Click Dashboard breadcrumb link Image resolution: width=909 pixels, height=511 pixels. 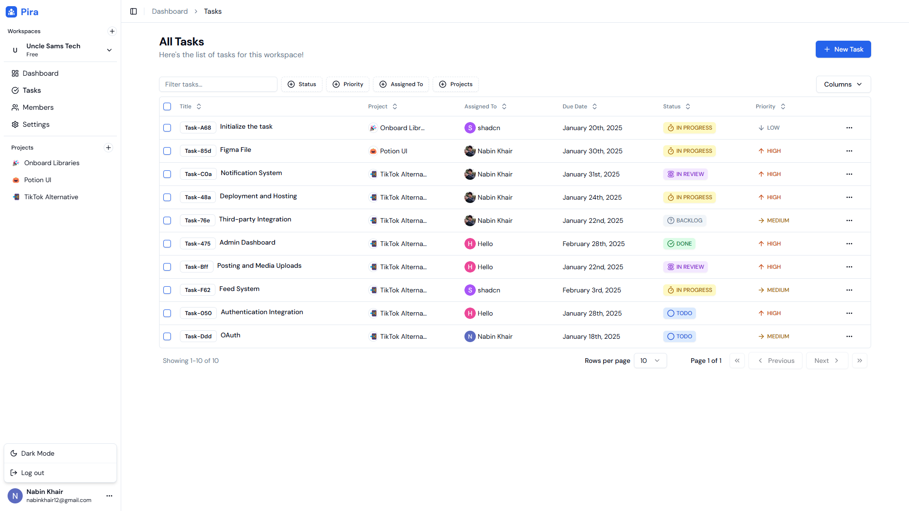pyautogui.click(x=169, y=11)
